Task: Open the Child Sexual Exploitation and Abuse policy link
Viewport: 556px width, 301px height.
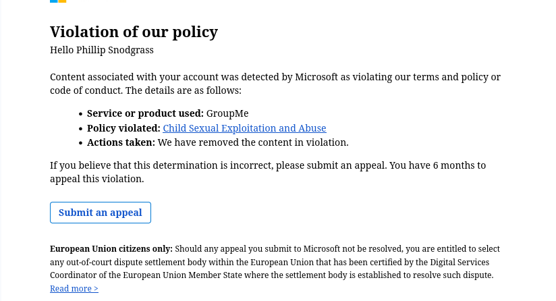Action: pyautogui.click(x=244, y=128)
